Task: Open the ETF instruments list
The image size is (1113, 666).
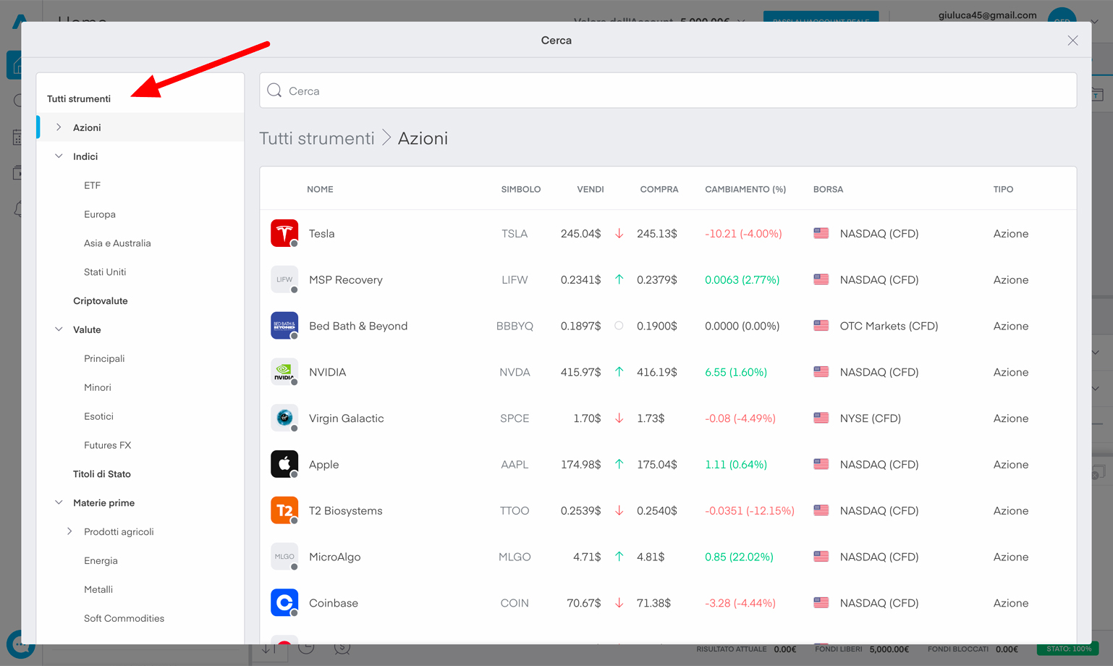Action: point(92,185)
